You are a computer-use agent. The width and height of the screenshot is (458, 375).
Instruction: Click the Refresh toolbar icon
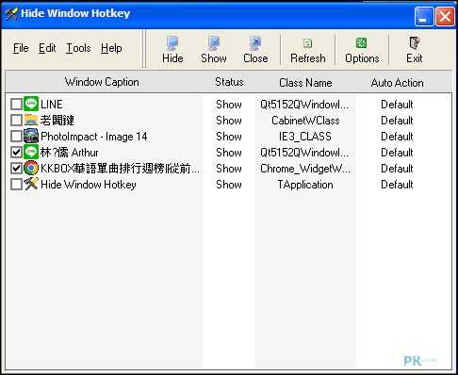click(x=308, y=43)
